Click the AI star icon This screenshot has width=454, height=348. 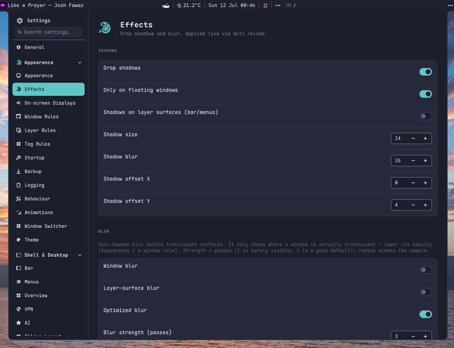click(x=19, y=323)
